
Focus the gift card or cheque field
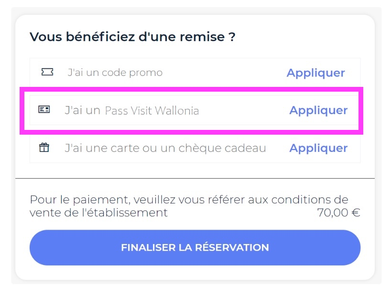(172, 148)
